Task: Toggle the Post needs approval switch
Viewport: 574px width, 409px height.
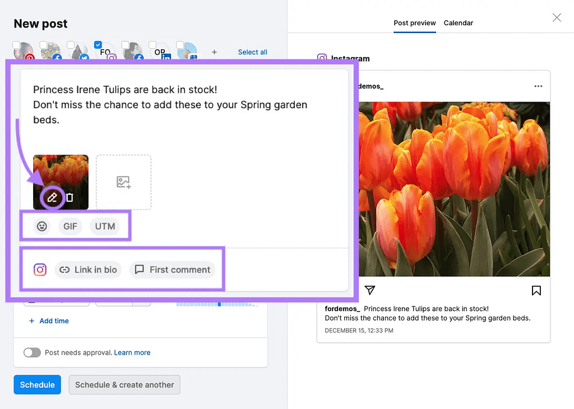Action: [x=32, y=352]
